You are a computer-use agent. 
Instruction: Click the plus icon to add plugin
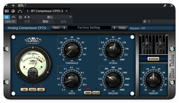tap(13, 5)
